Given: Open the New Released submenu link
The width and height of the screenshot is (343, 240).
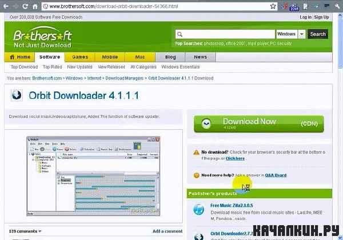Looking at the screenshot, I should pos(111,67).
